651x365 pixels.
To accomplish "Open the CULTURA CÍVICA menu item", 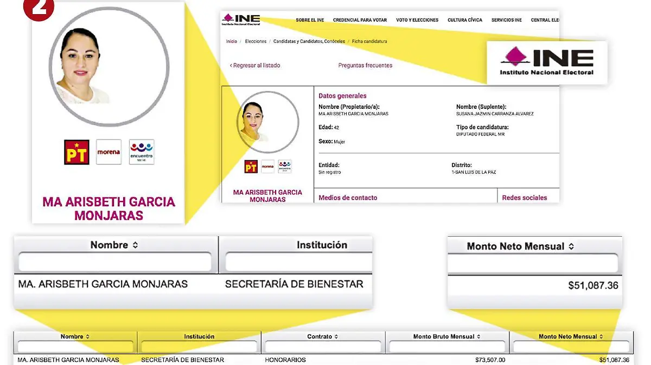I will [x=465, y=20].
